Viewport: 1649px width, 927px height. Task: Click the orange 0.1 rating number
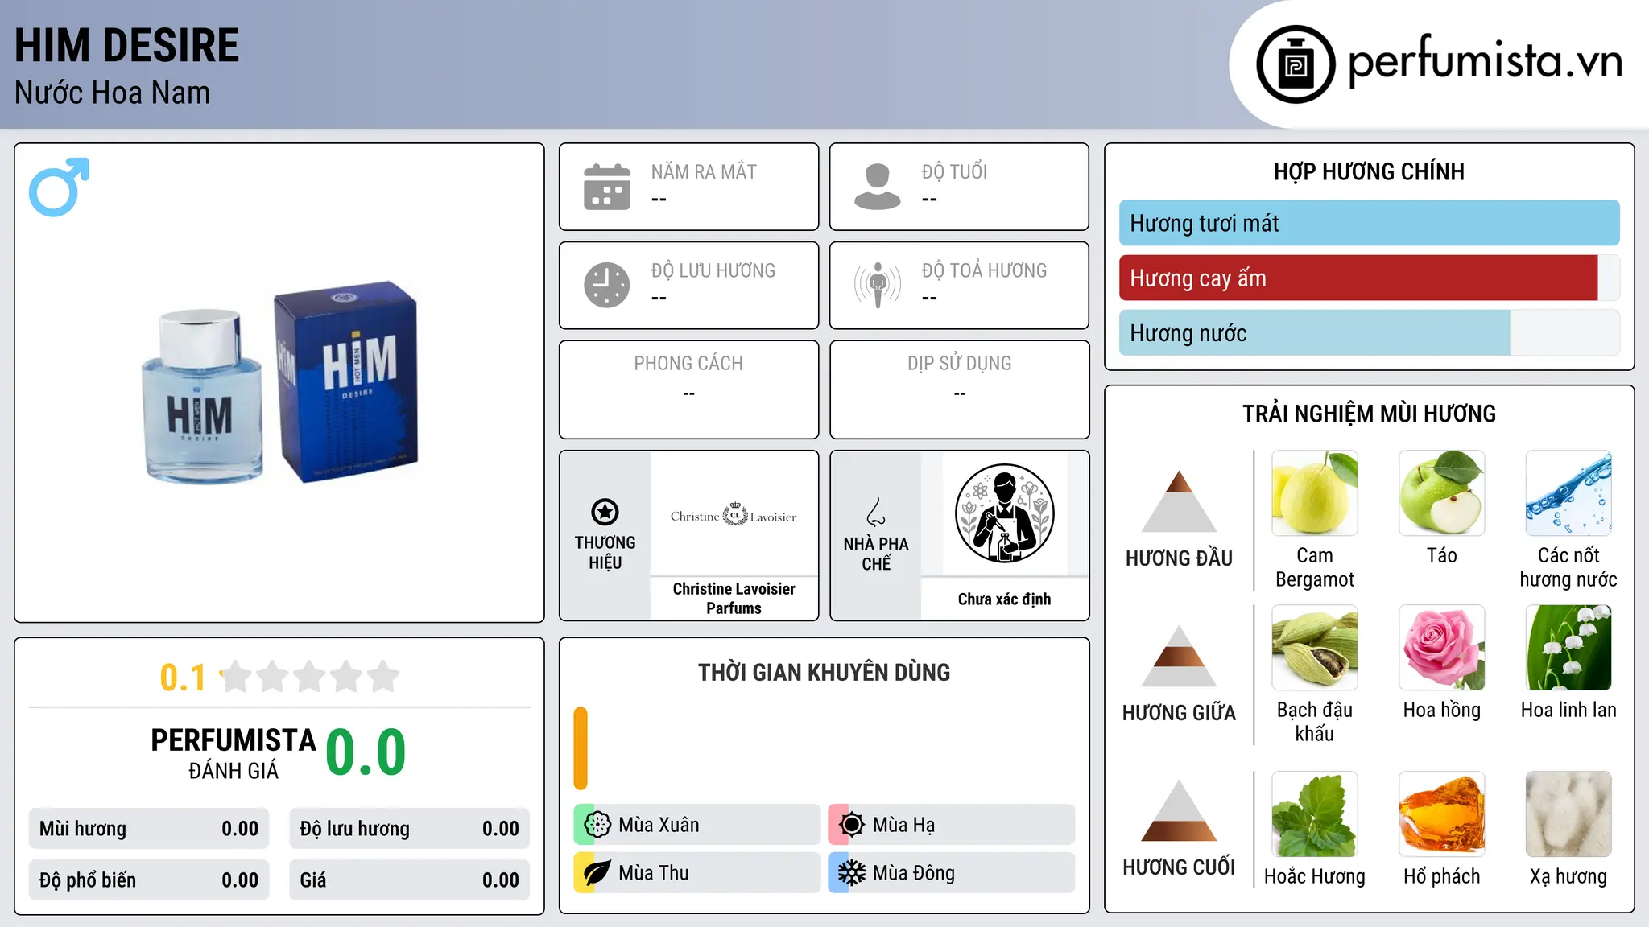[183, 678]
